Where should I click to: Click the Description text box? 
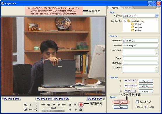point(140,52)
